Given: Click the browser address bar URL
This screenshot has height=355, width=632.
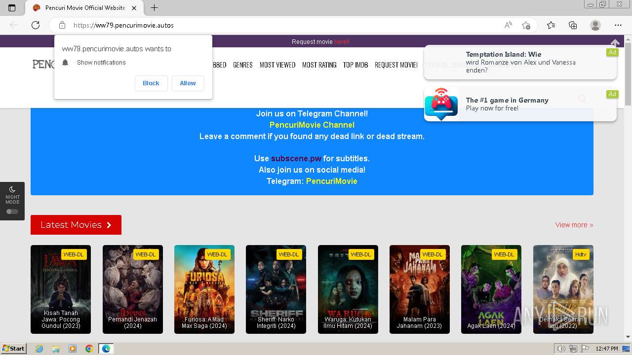Looking at the screenshot, I should 123,25.
